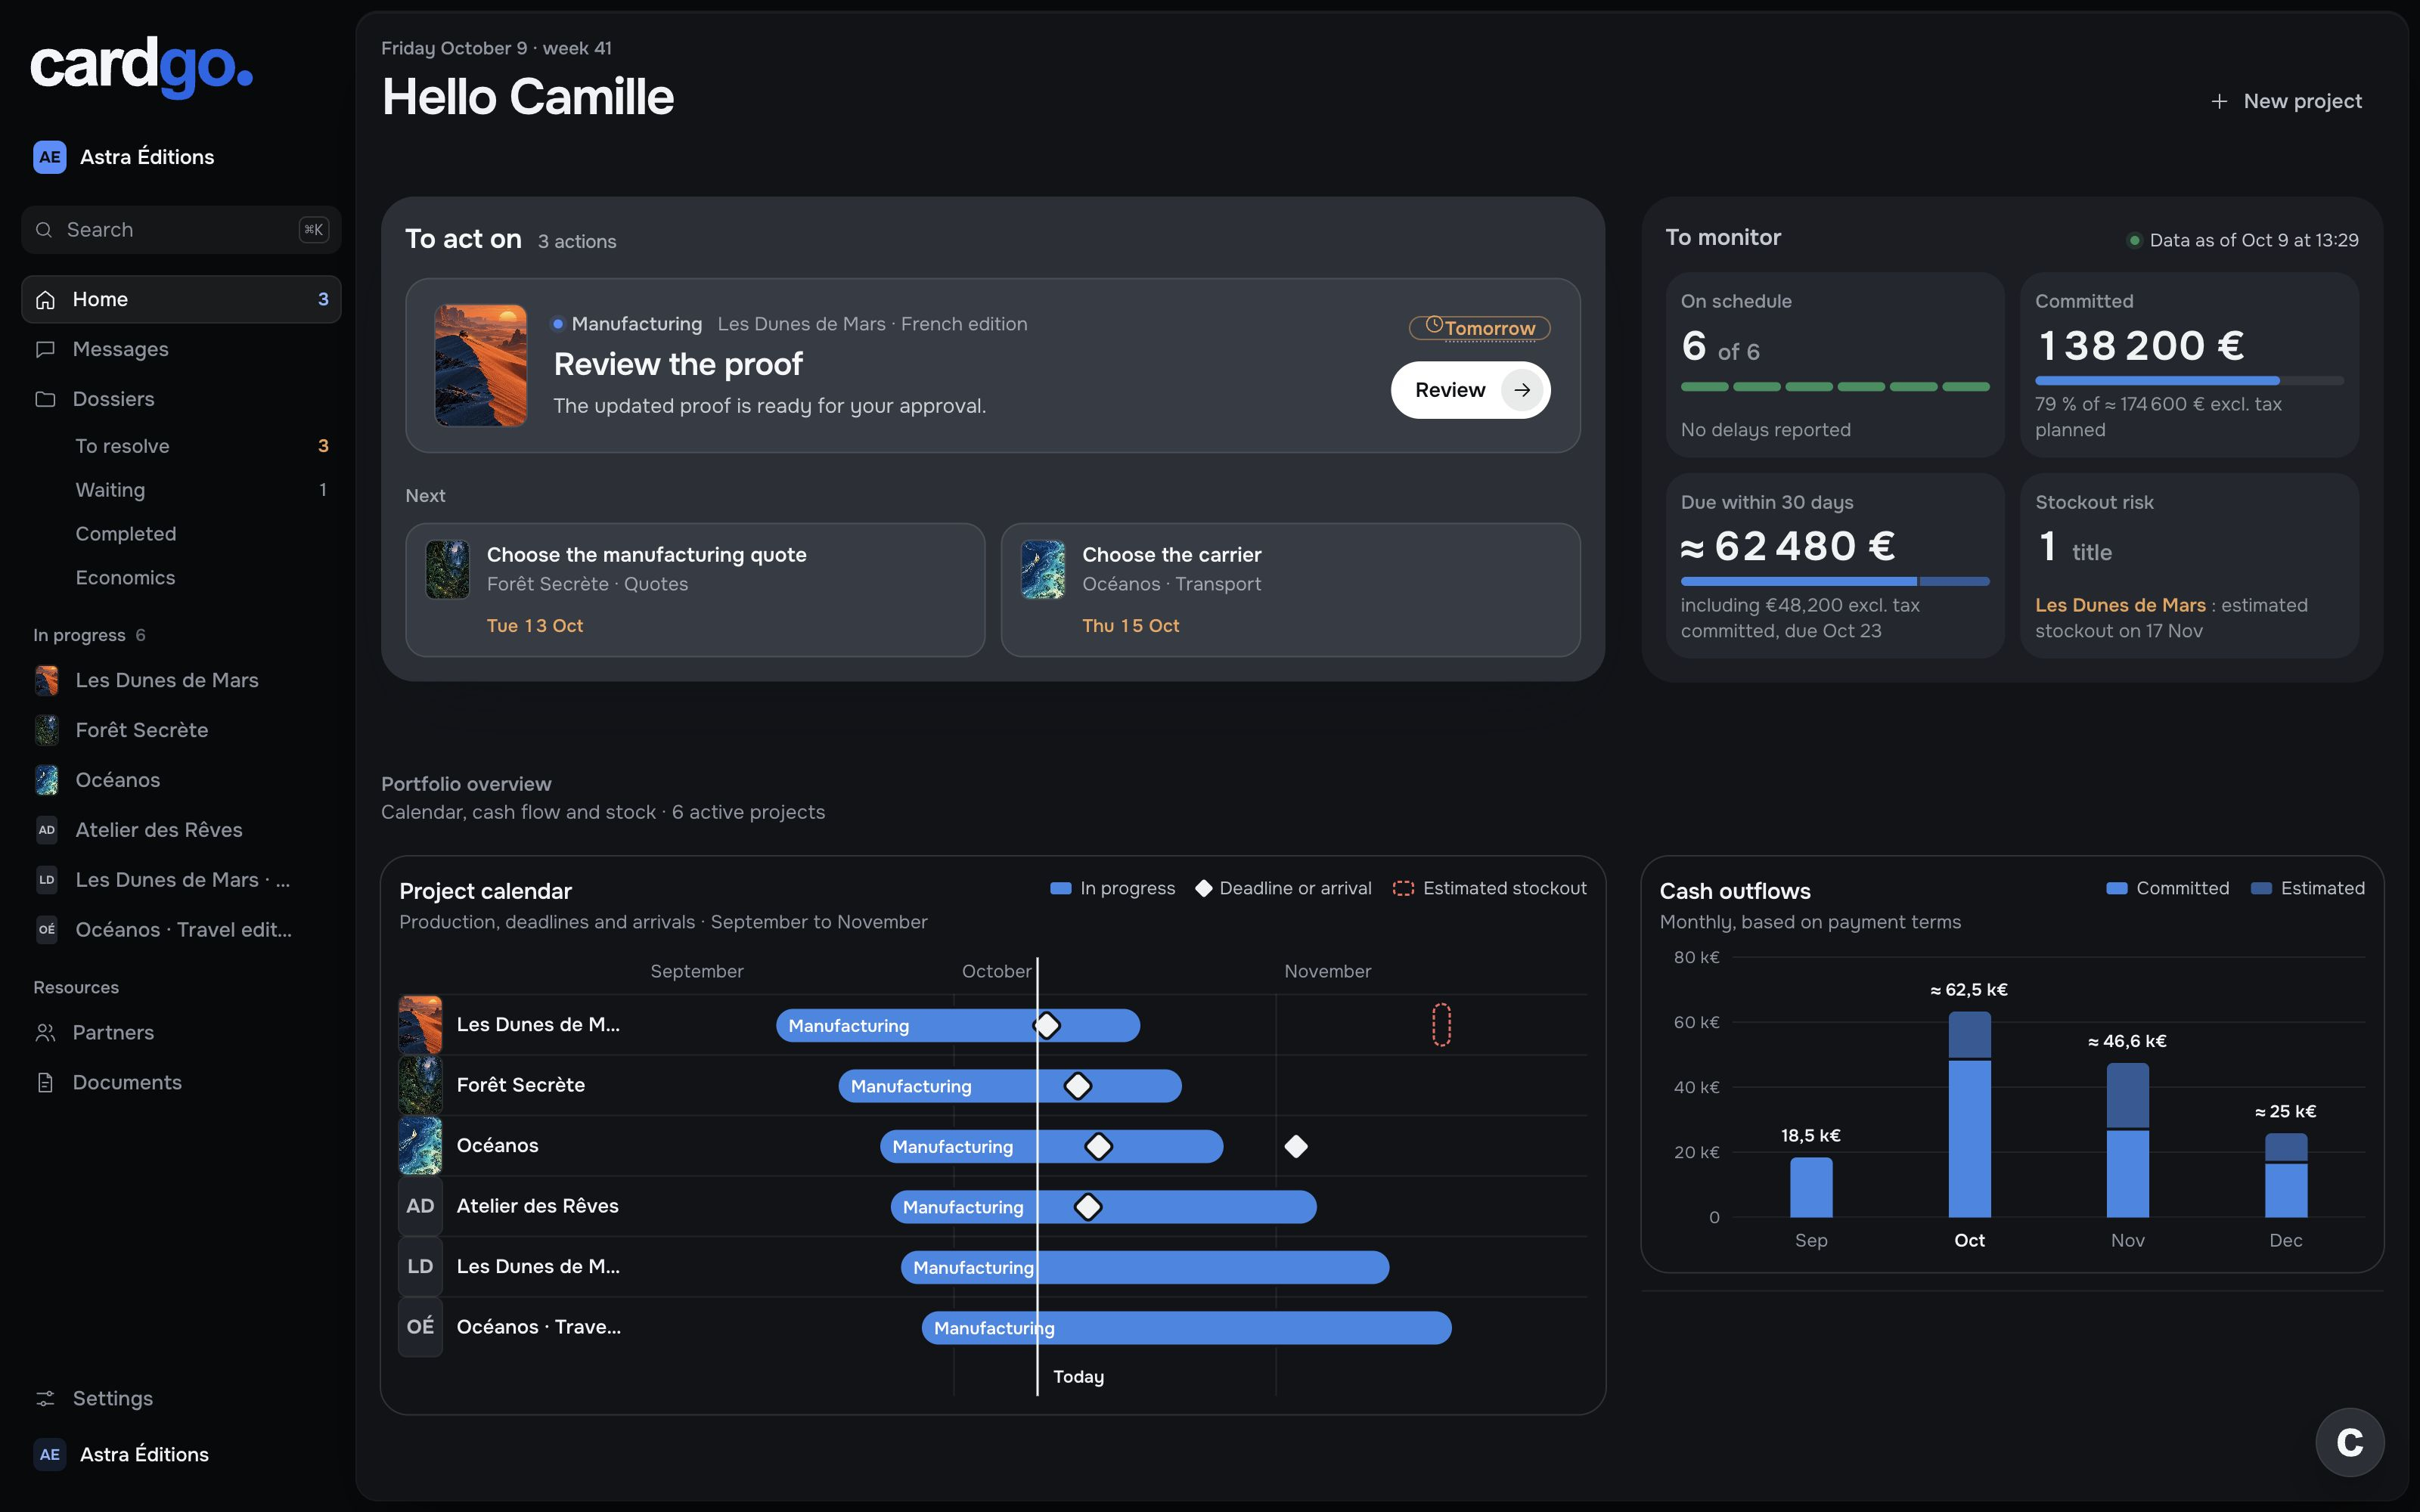Open Océanos project in sidebar
The image size is (2420, 1512).
click(181, 780)
